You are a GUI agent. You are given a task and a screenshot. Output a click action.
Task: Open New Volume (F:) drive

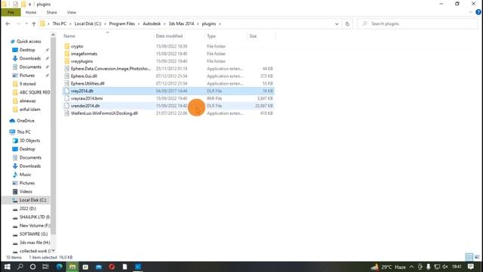tap(35, 226)
